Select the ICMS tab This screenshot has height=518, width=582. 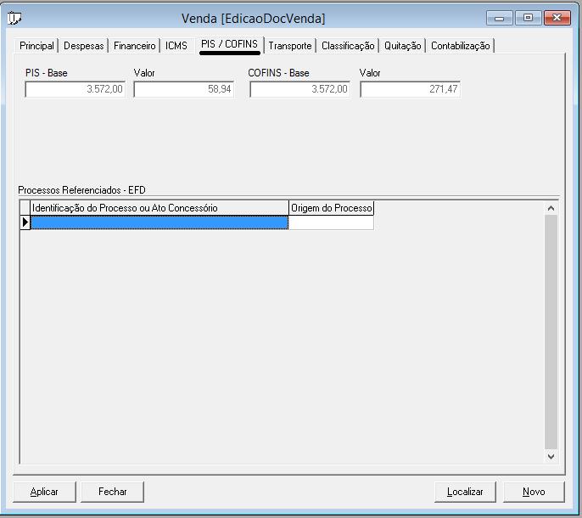click(x=176, y=46)
